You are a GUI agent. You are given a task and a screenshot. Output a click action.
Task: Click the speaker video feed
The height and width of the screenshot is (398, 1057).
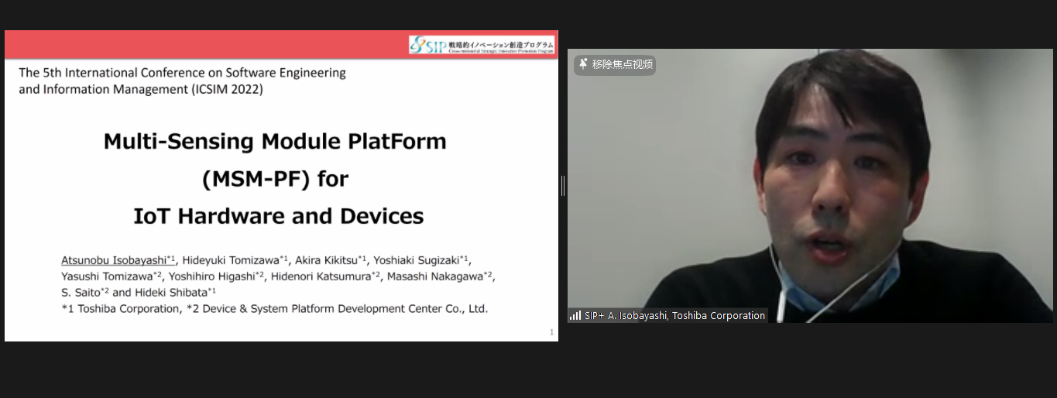pyautogui.click(x=810, y=186)
